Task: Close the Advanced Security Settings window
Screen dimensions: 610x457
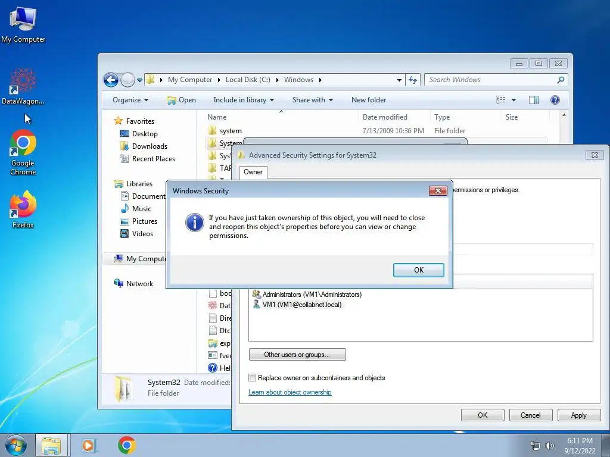Action: 595,155
